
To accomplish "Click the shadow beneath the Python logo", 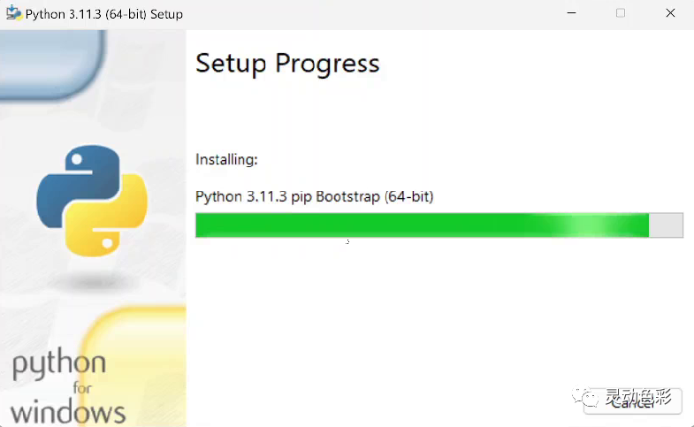I will point(93,280).
